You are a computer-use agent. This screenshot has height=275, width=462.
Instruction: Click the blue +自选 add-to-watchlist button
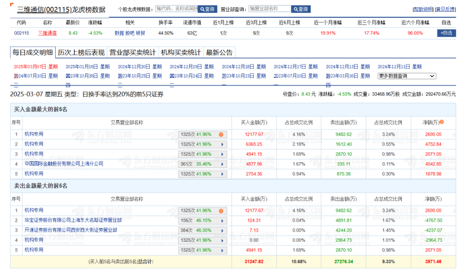pos(446,33)
